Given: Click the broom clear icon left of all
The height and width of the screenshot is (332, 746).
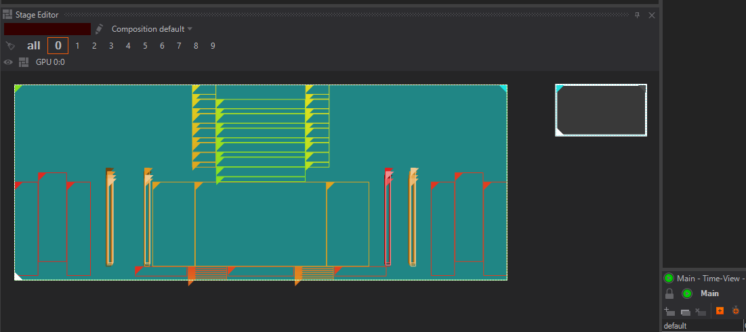Looking at the screenshot, I should (9, 46).
